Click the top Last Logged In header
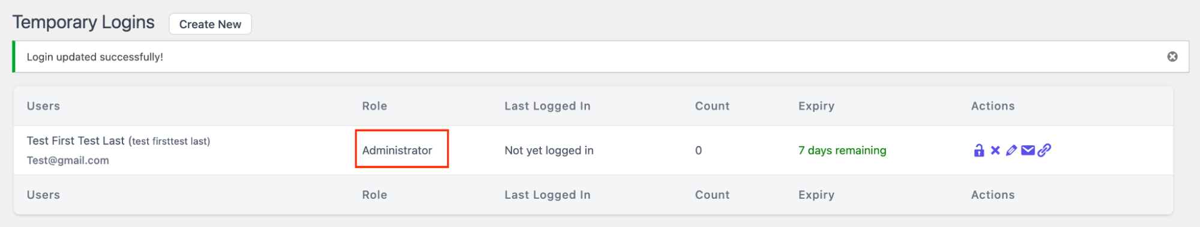Screen dimensions: 1200x227 [x=547, y=106]
